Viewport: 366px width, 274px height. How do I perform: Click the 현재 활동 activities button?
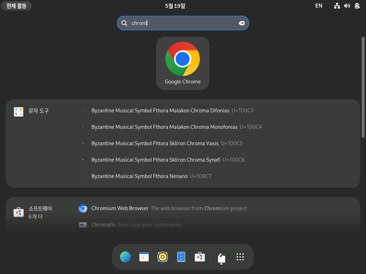(16, 6)
